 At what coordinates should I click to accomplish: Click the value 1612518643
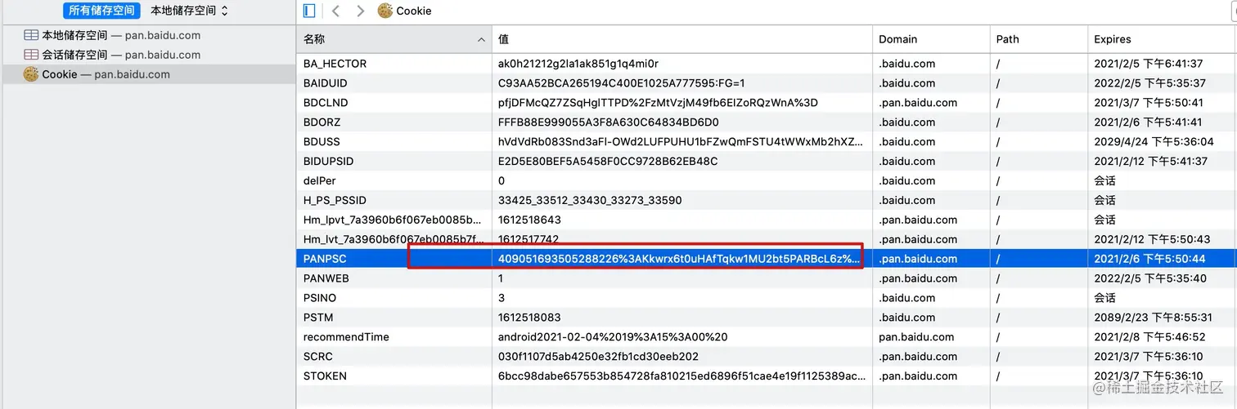(x=529, y=220)
